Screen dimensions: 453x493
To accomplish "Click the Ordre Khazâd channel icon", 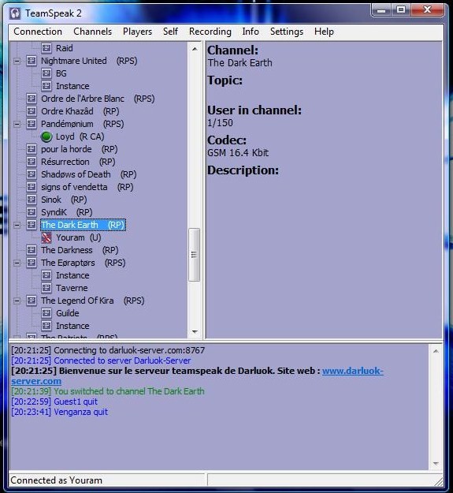I will [32, 111].
